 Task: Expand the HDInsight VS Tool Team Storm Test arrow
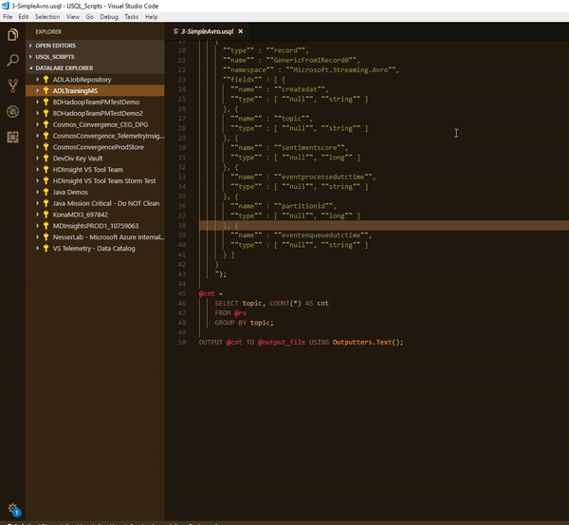(37, 181)
